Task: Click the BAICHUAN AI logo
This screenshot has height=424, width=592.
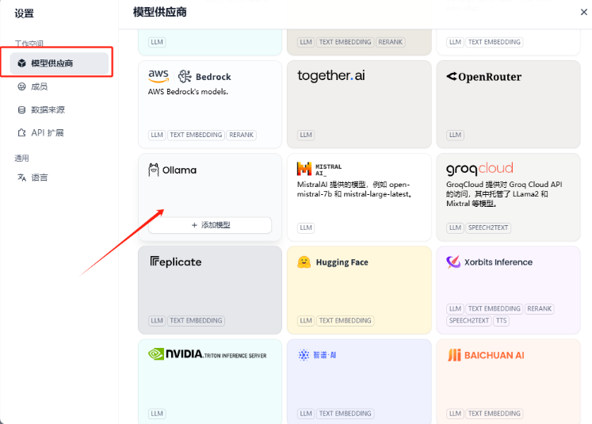Action: 486,355
